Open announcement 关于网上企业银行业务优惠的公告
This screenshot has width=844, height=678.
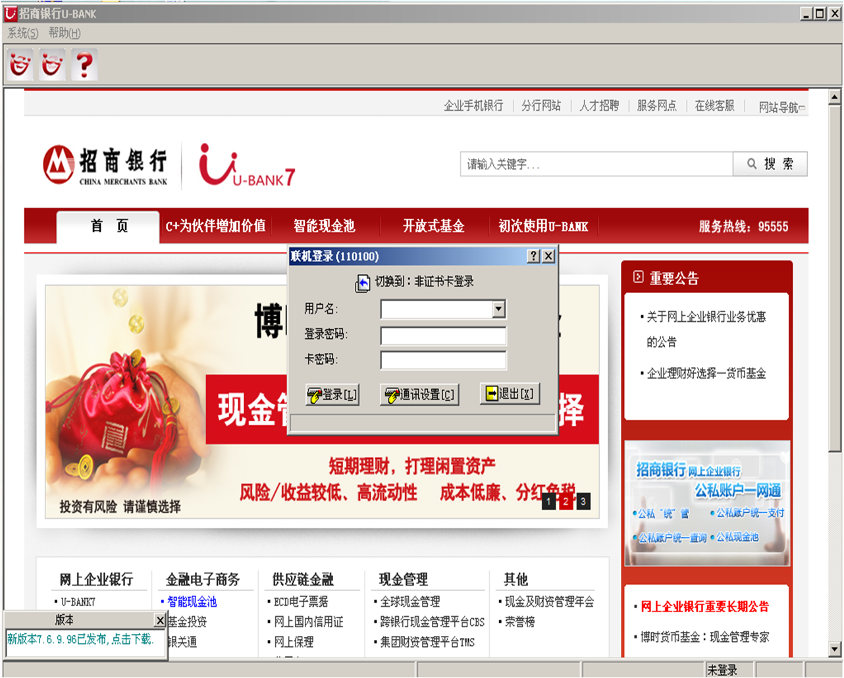coord(706,329)
